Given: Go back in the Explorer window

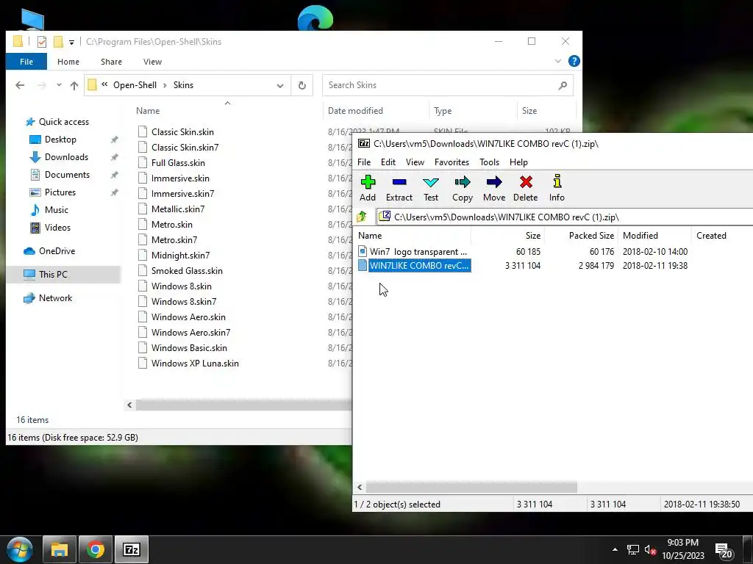Looking at the screenshot, I should pos(20,85).
